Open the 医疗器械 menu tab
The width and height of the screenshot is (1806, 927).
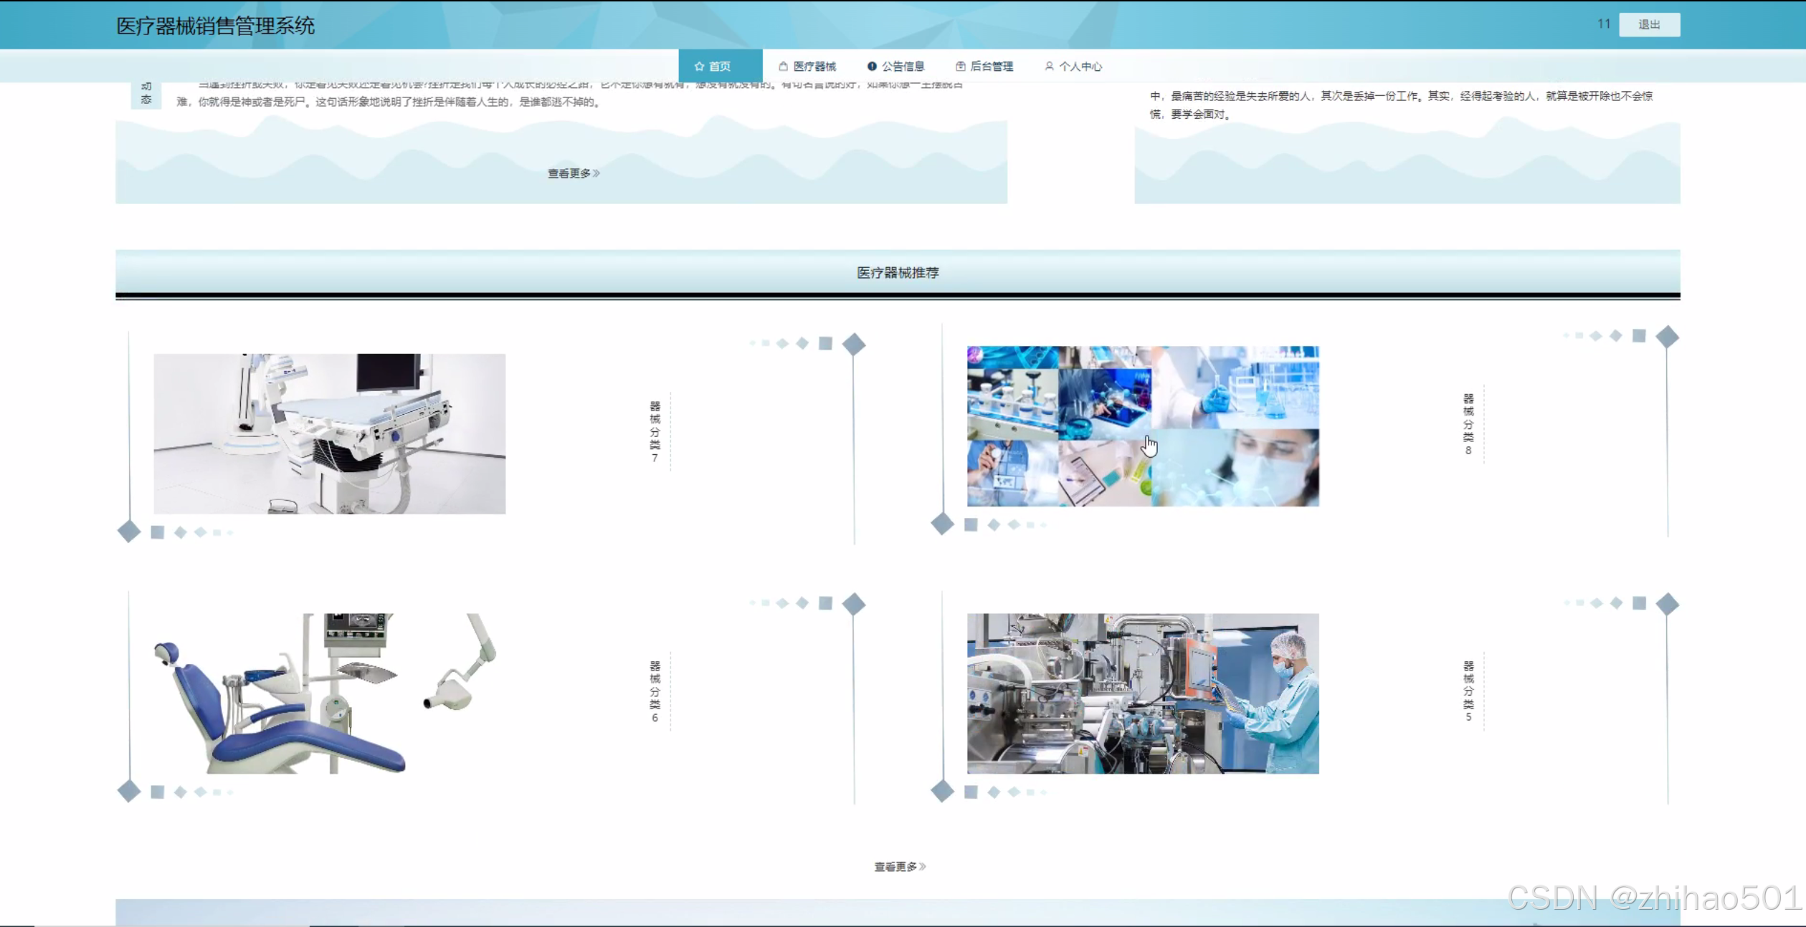(814, 67)
